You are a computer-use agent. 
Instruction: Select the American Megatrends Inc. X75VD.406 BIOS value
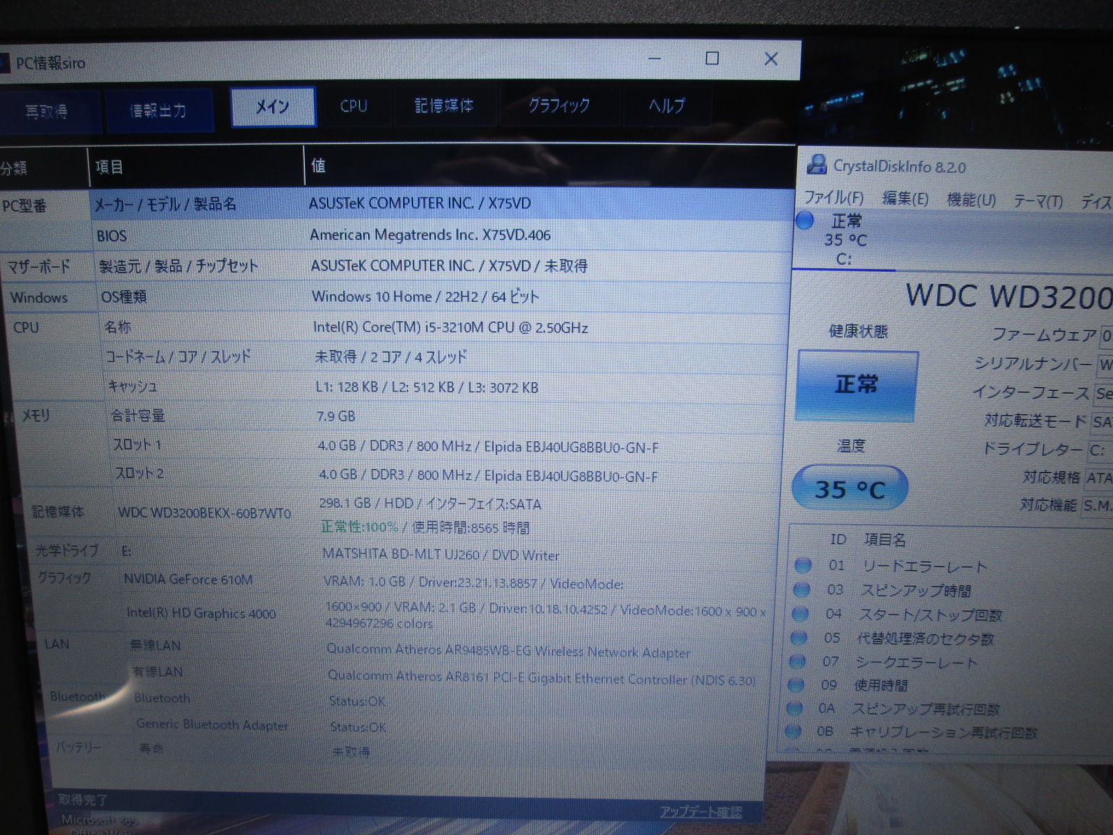(430, 235)
